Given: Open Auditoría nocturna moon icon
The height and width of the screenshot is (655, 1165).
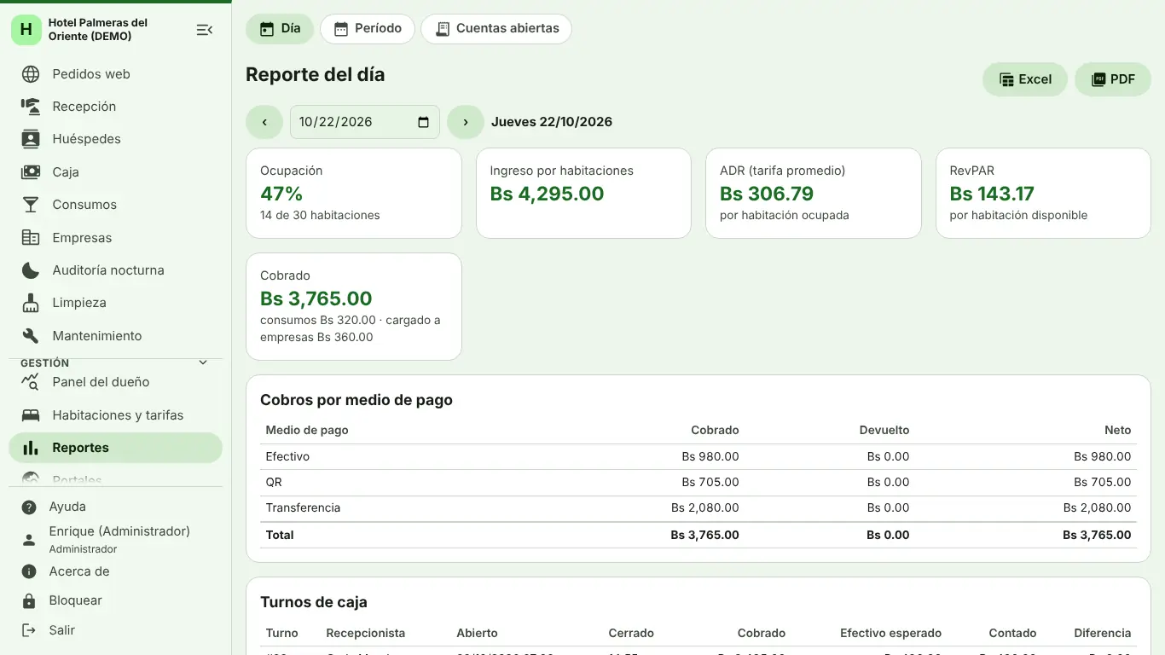Looking at the screenshot, I should (31, 270).
